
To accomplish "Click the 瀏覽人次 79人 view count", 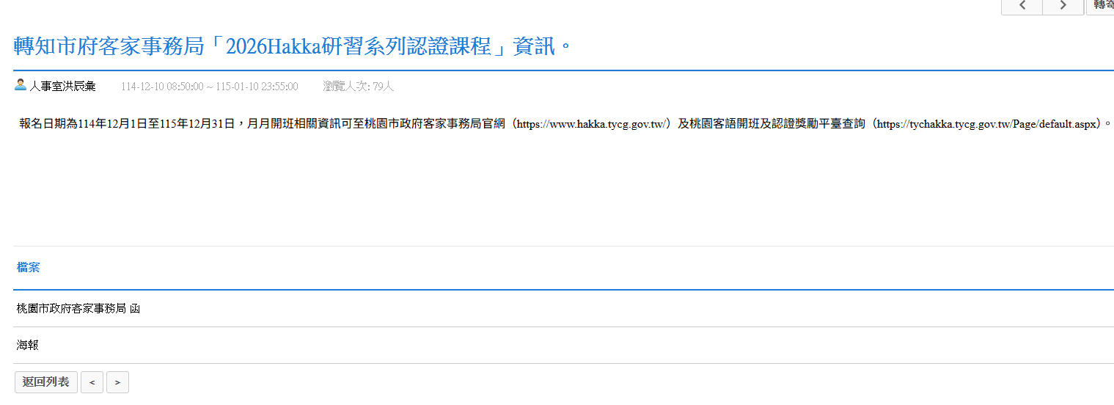I will click(358, 87).
